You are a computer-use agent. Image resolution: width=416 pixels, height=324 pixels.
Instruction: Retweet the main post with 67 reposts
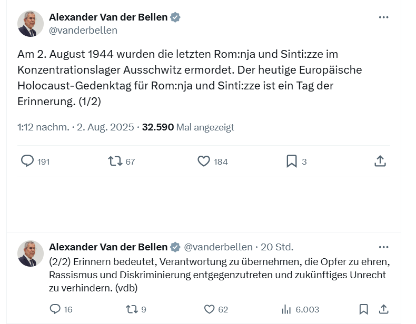[115, 161]
